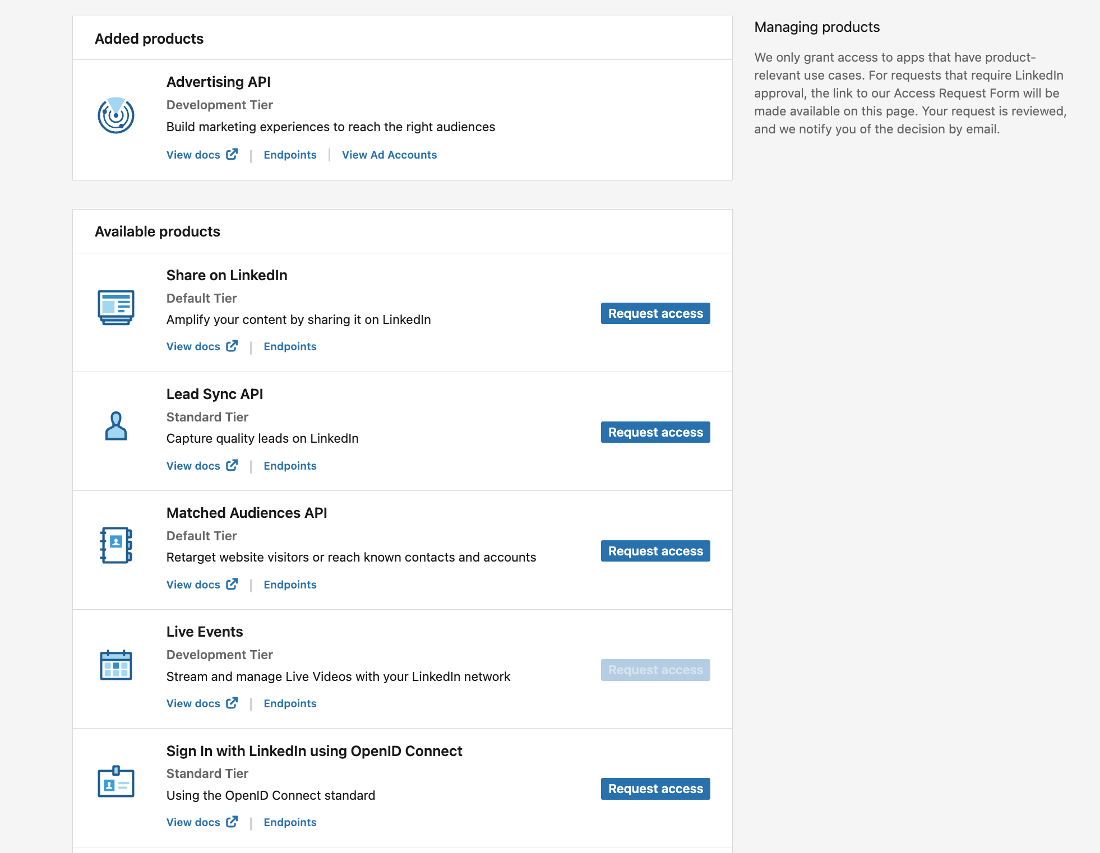Open Endpoints for Lead Sync API
This screenshot has width=1100, height=853.
290,466
